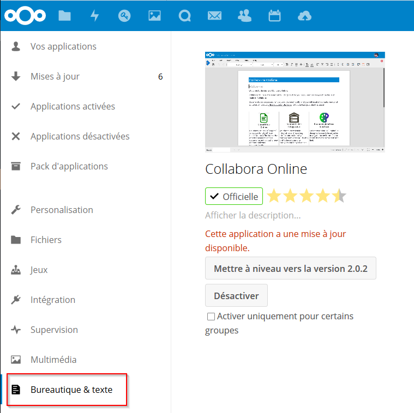
Task: Expand Afficher la description link
Action: (253, 215)
